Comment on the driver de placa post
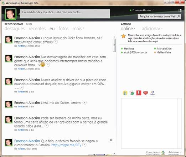This screenshot has height=157, width=186. pyautogui.click(x=22, y=88)
